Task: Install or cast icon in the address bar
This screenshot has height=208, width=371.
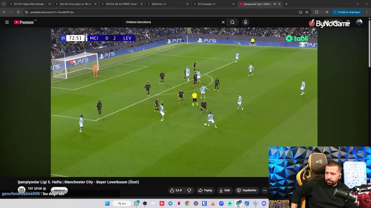Action: 301,12
